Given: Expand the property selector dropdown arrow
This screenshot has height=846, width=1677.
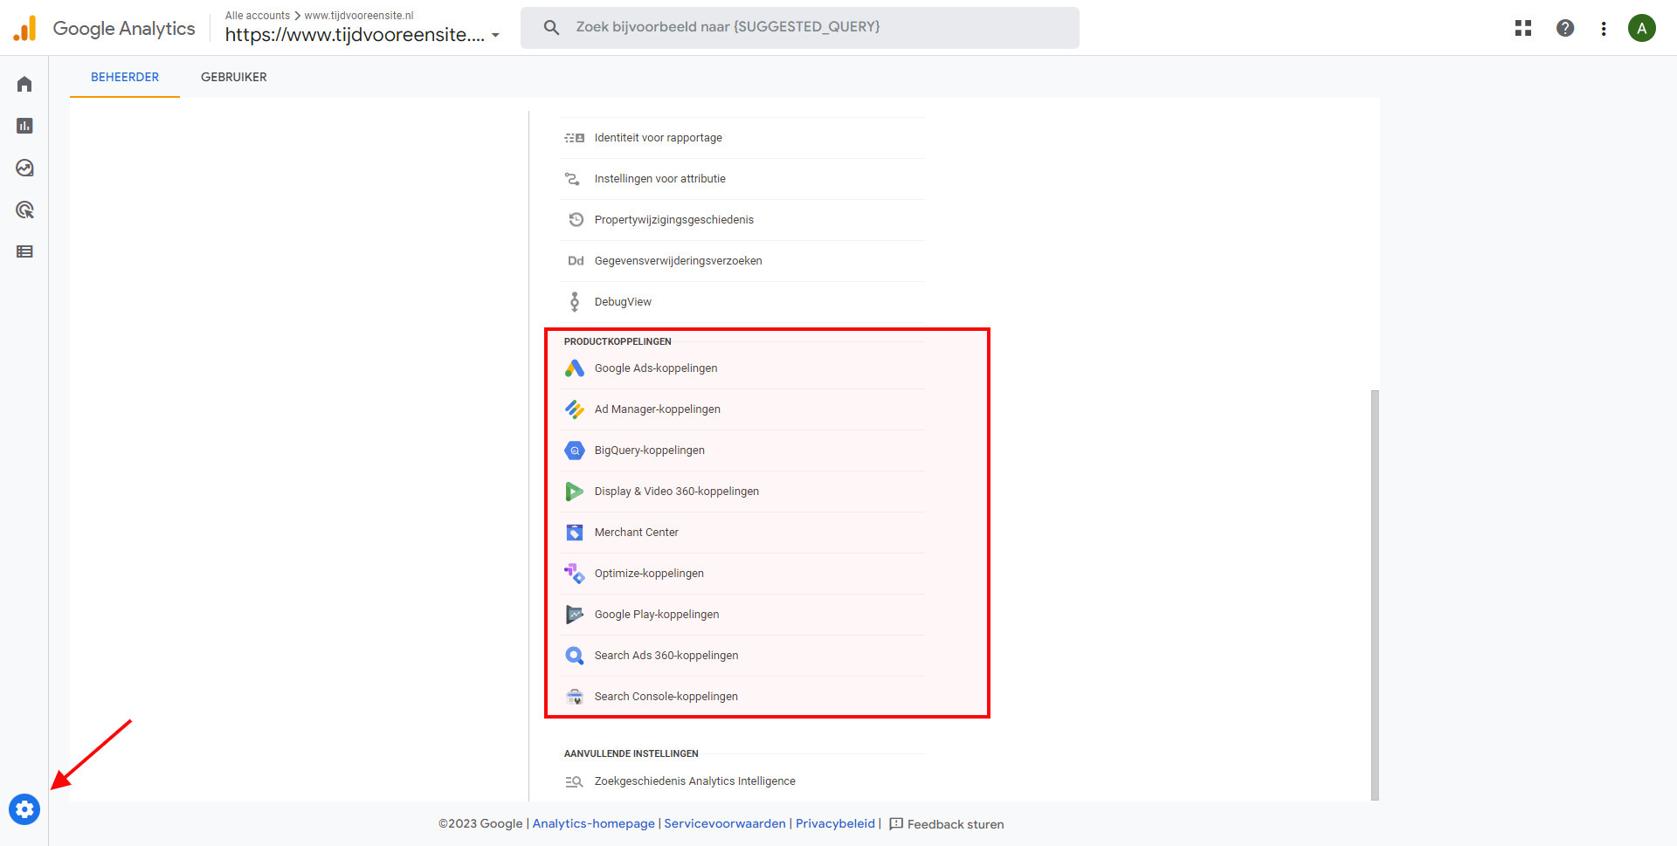Looking at the screenshot, I should [495, 36].
